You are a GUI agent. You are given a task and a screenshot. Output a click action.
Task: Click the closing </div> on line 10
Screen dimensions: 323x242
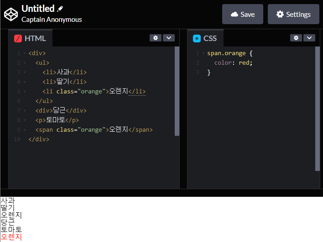[39, 139]
